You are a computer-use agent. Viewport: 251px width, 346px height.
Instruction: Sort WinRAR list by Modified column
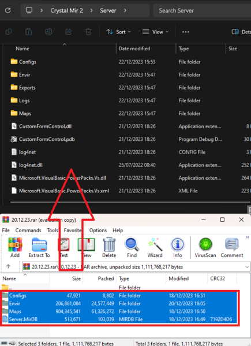point(178,278)
